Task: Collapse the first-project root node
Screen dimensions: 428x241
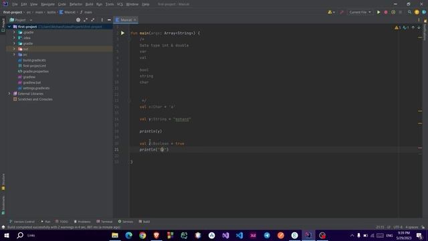Action: 9,27
